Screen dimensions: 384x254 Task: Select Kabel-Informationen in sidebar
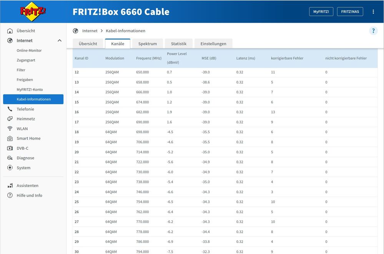pos(33,99)
